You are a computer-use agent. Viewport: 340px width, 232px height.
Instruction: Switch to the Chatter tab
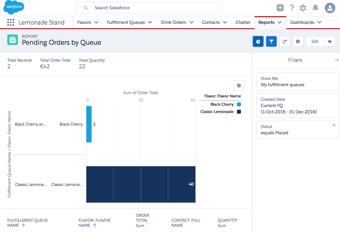pos(243,23)
